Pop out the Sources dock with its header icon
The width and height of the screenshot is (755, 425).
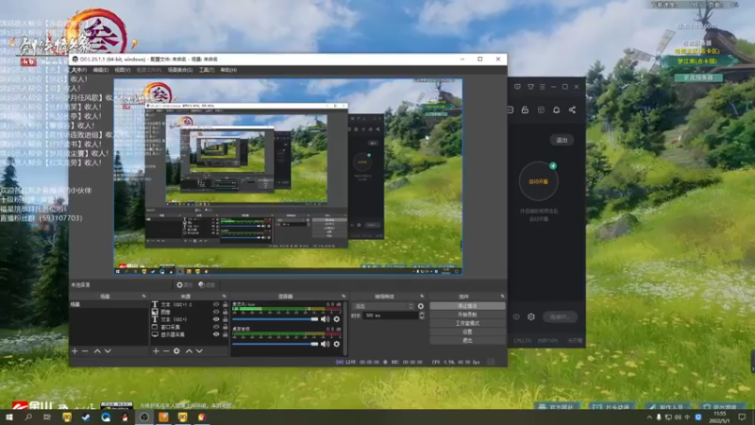click(x=224, y=296)
